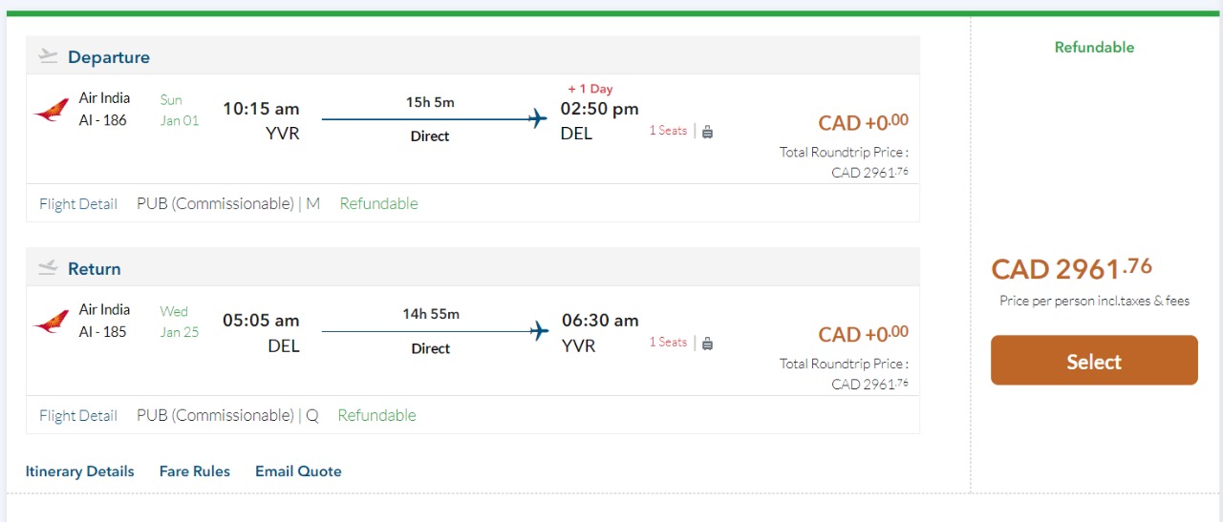
Task: Click the baggage icon on departure flight
Action: 707,132
